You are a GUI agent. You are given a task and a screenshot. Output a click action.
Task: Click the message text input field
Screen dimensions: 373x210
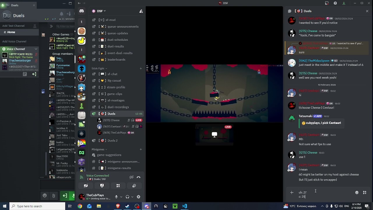[325, 195]
